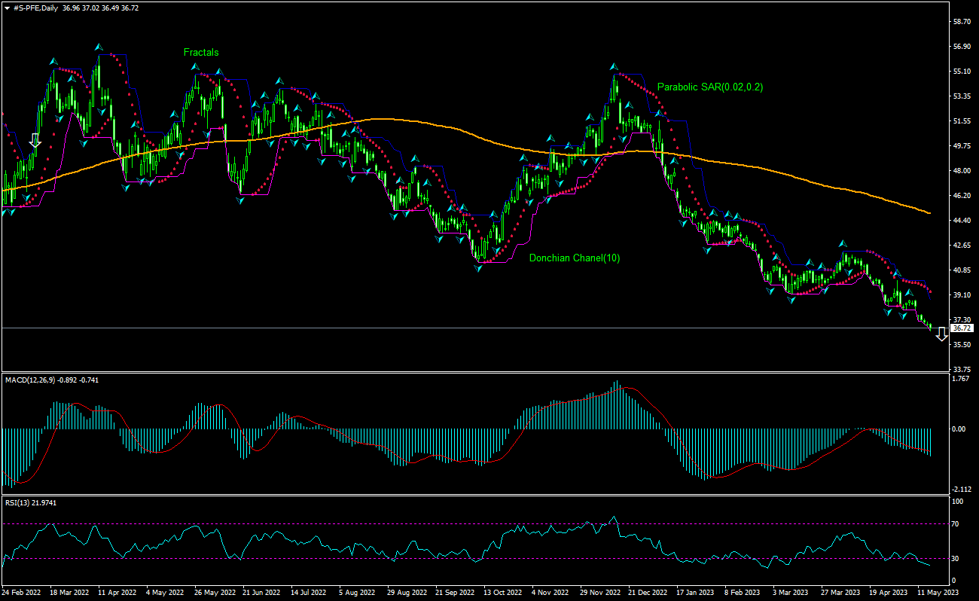This screenshot has height=601, width=979.
Task: Click the 11 May 2023 date on time axis
Action: coord(937,593)
